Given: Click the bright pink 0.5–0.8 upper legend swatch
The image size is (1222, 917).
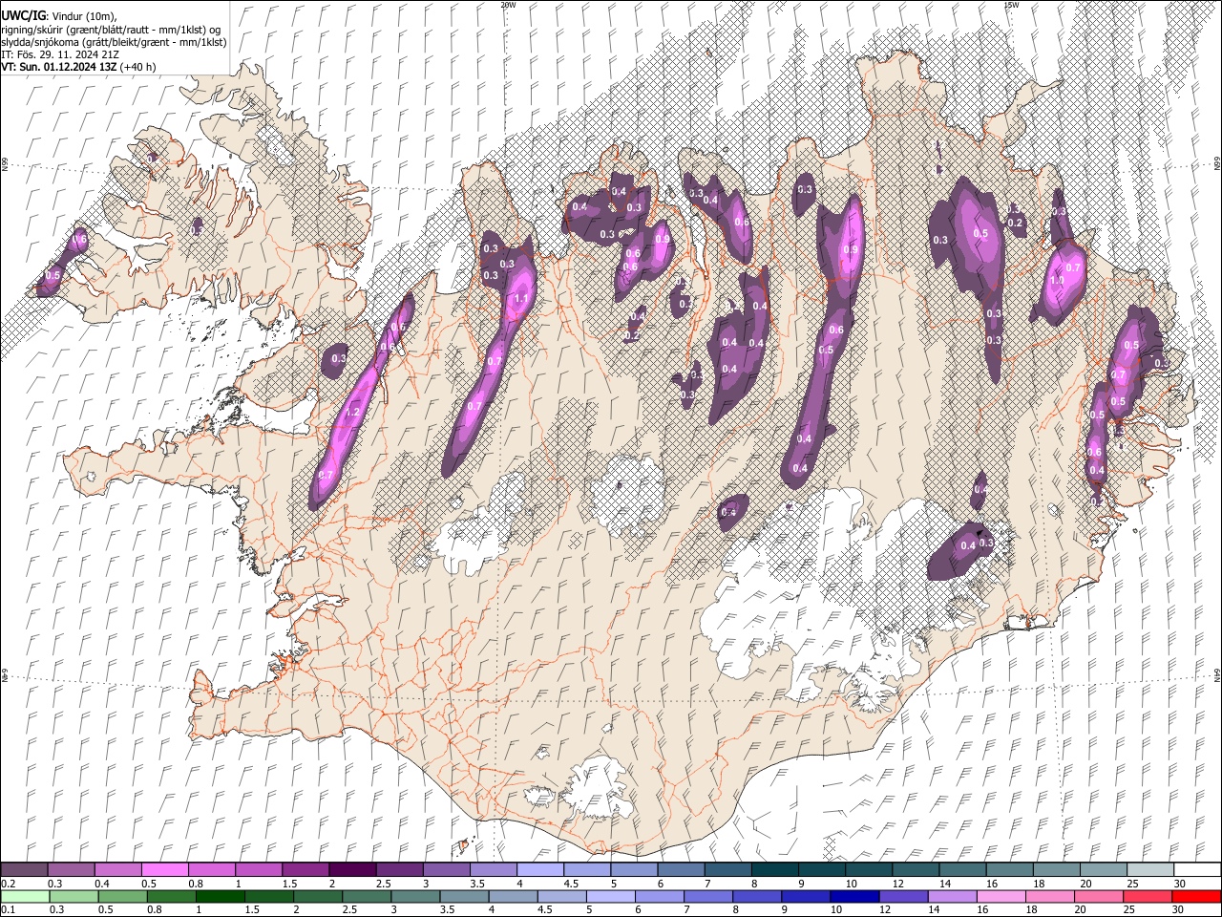Looking at the screenshot, I should (x=165, y=869).
